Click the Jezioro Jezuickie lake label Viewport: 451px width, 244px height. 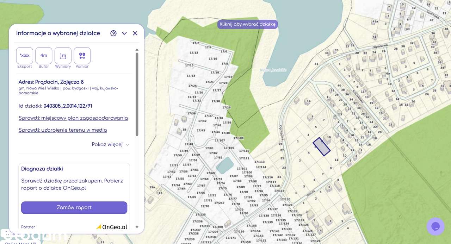coord(273,70)
